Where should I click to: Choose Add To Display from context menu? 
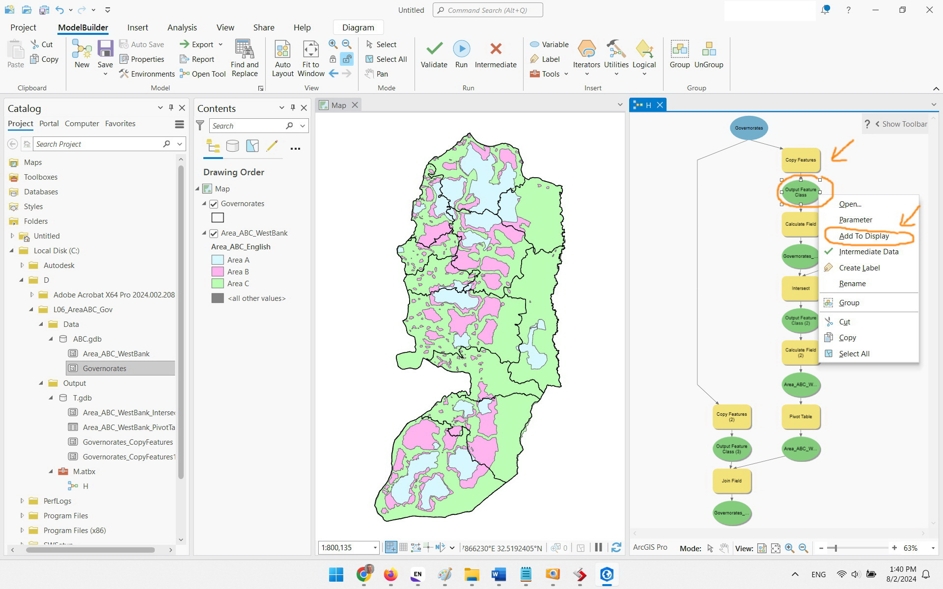coord(864,236)
